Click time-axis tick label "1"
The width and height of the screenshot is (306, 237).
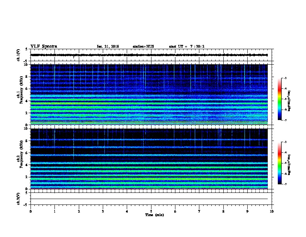[54, 211]
